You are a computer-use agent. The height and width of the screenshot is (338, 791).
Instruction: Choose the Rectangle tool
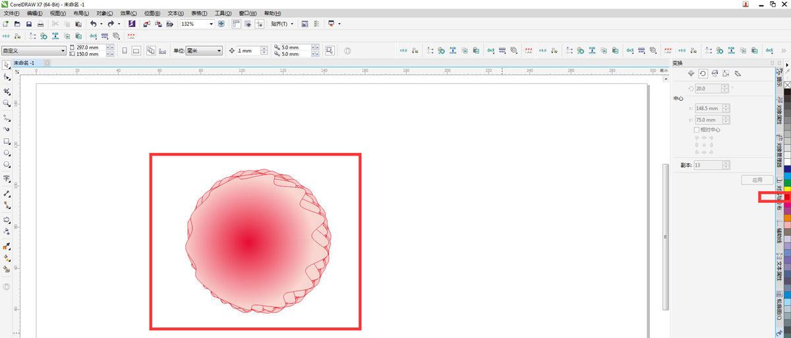pyautogui.click(x=7, y=142)
